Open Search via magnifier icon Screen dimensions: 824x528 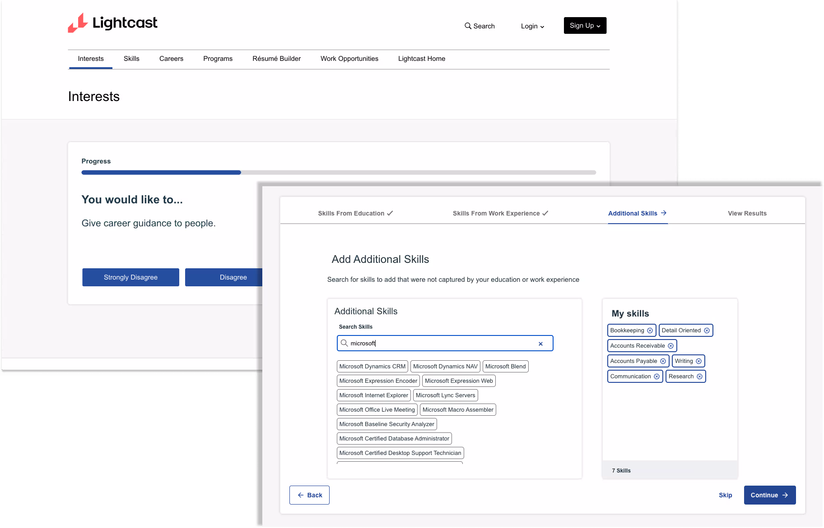[468, 26]
